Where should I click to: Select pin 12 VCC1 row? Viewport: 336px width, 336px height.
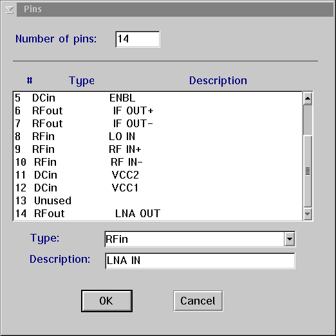click(158, 188)
